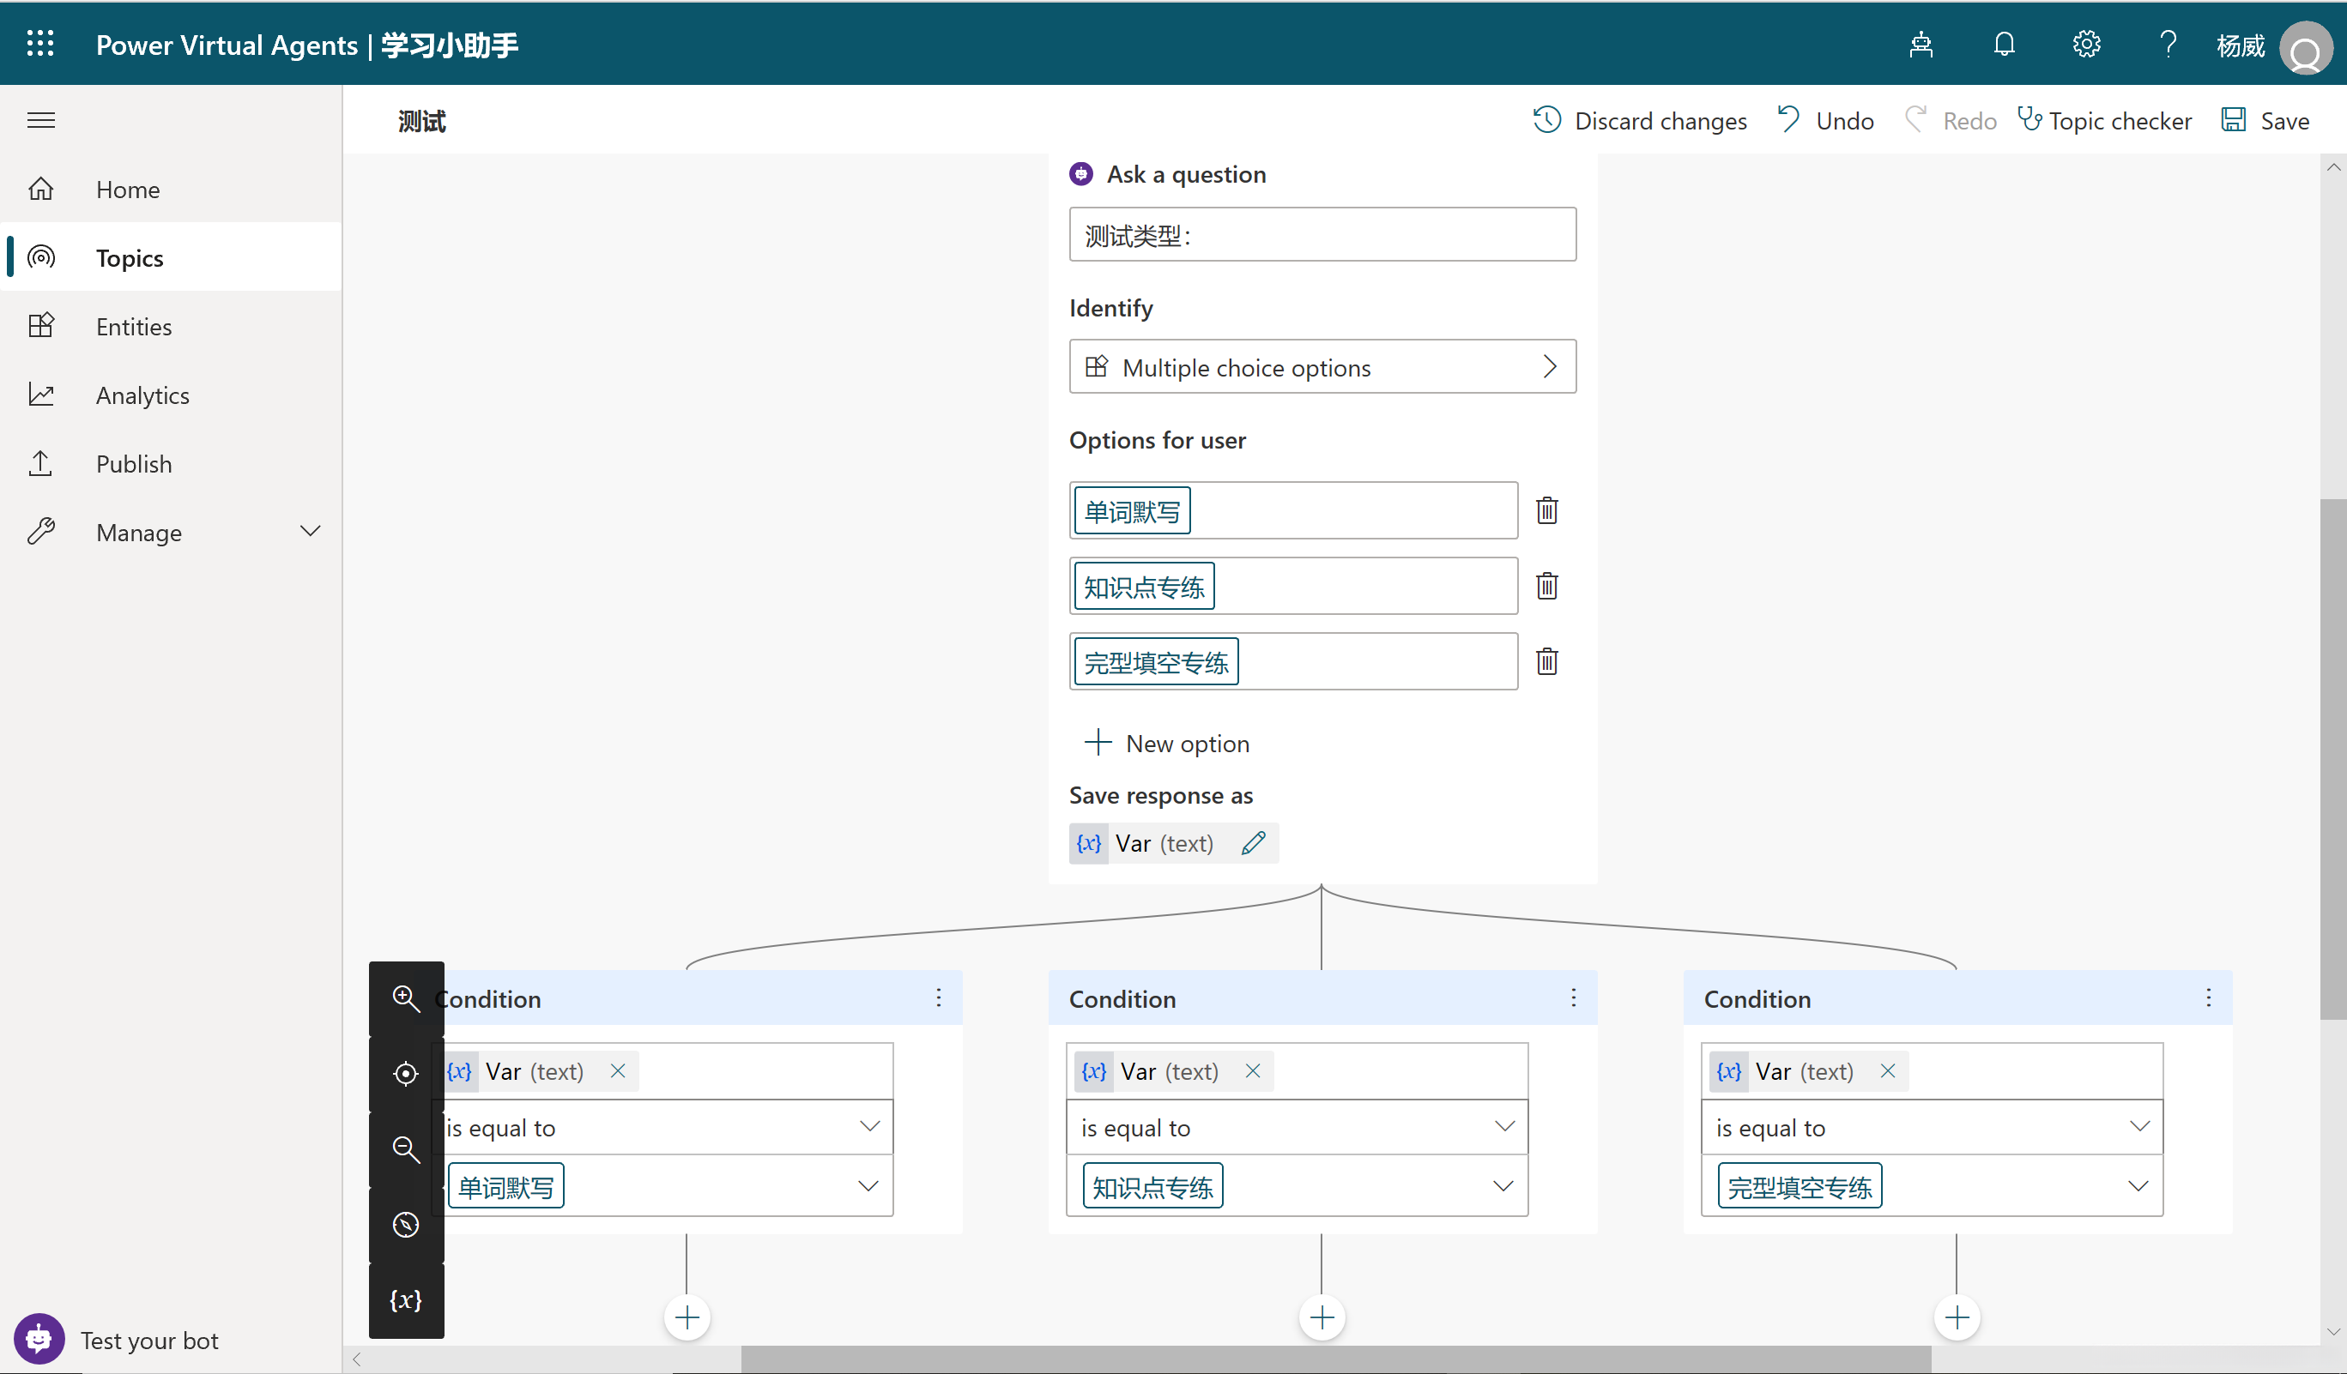
Task: Click the zoom out canvas icon
Action: click(x=405, y=1148)
